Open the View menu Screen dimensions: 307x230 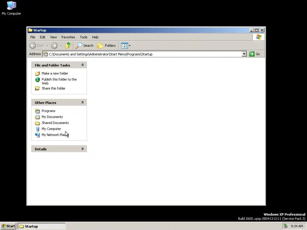pos(53,37)
